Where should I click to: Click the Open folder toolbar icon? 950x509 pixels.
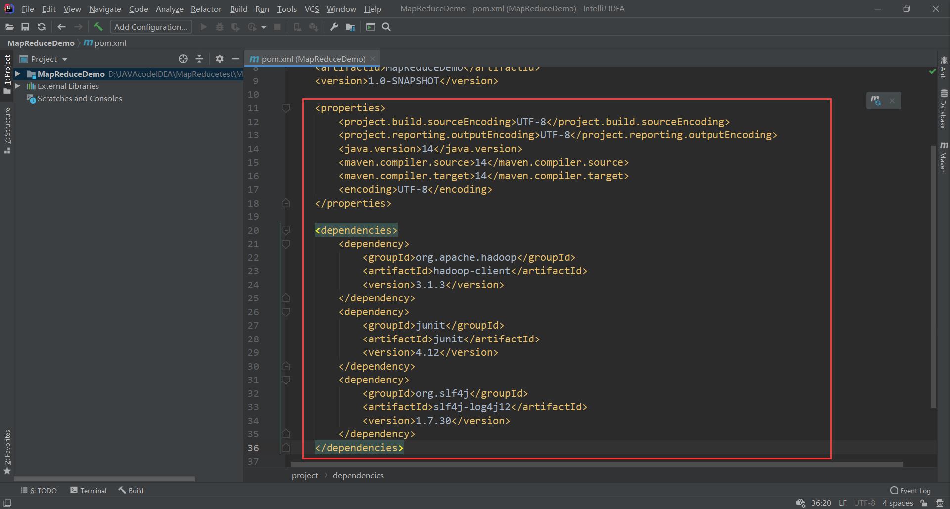point(9,27)
